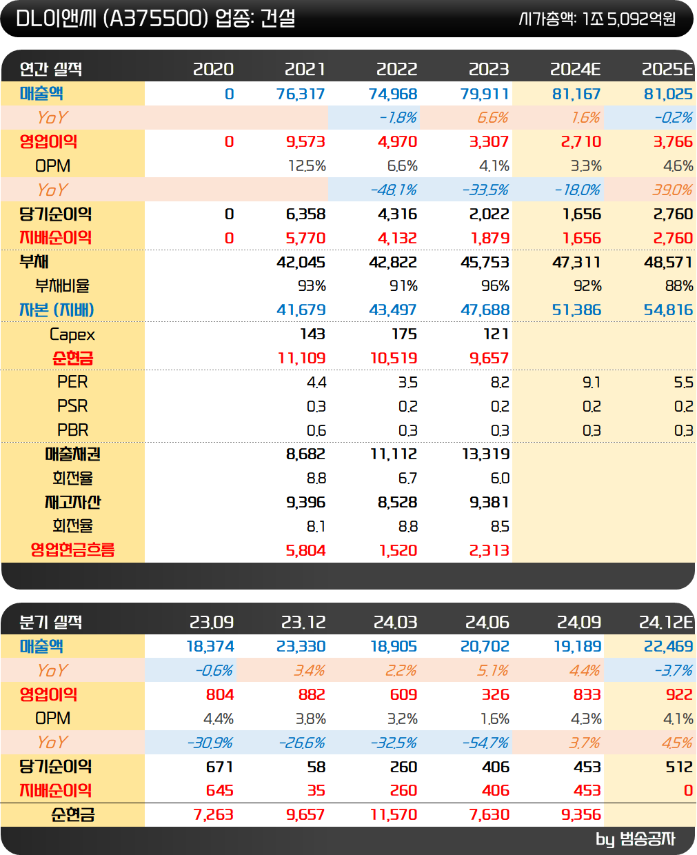This screenshot has height=855, width=697.
Task: Click 2023 controlling net income '1,879'
Action: [490, 238]
